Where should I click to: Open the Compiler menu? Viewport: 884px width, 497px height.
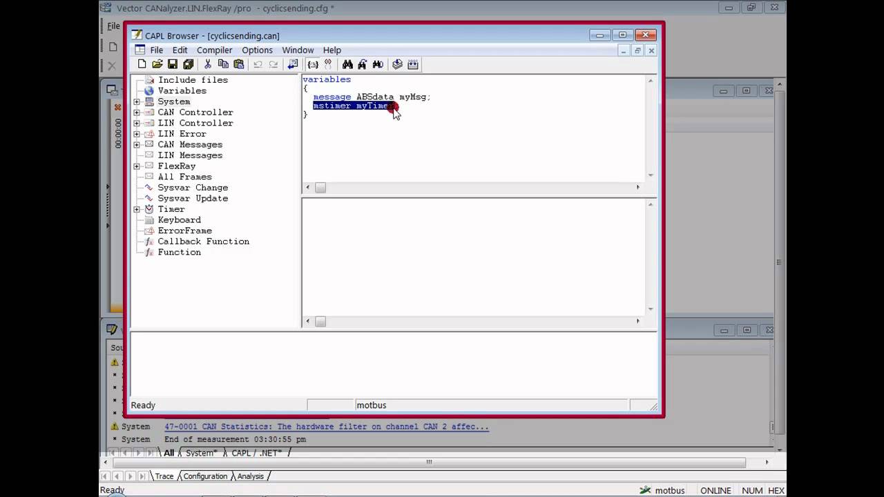214,50
